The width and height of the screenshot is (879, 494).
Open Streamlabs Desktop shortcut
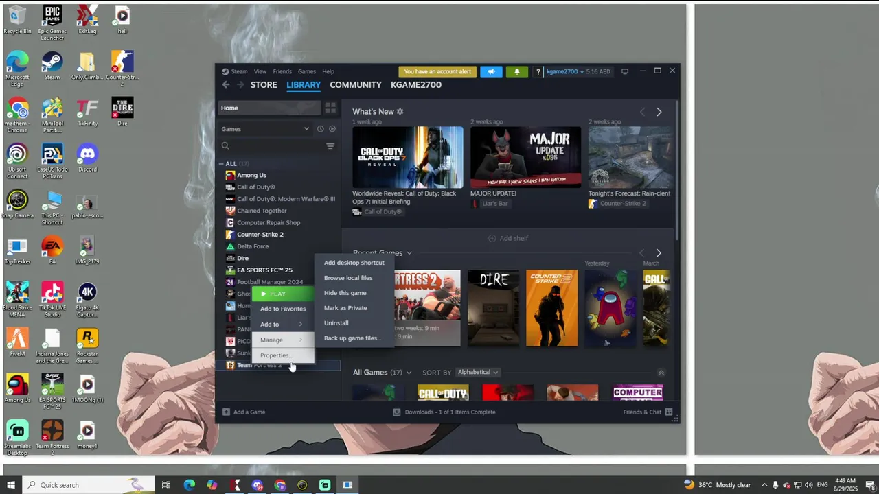pos(17,438)
